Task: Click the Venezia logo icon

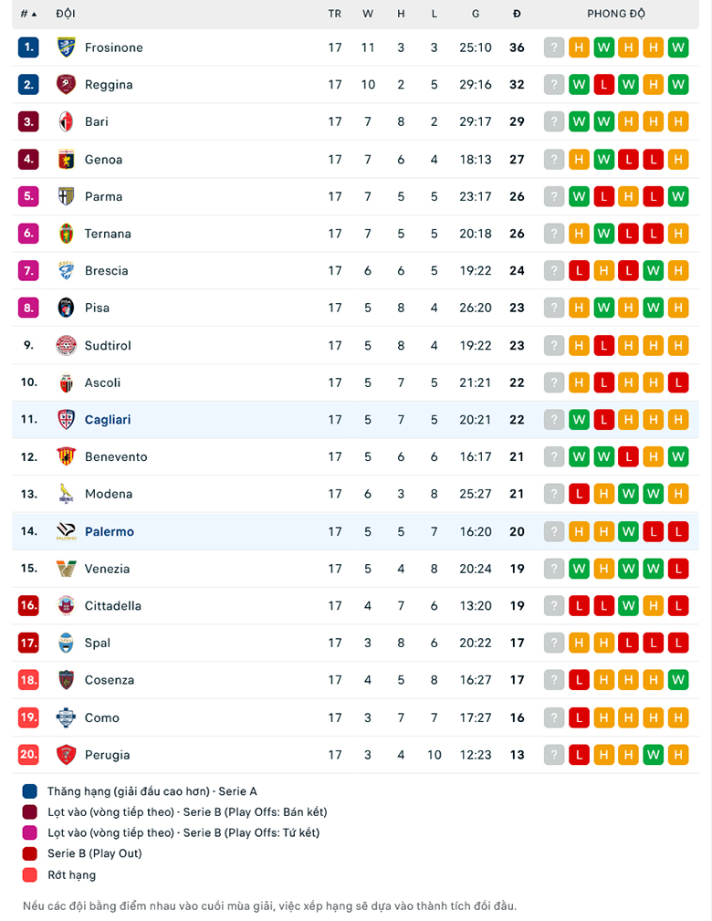Action: tap(66, 569)
